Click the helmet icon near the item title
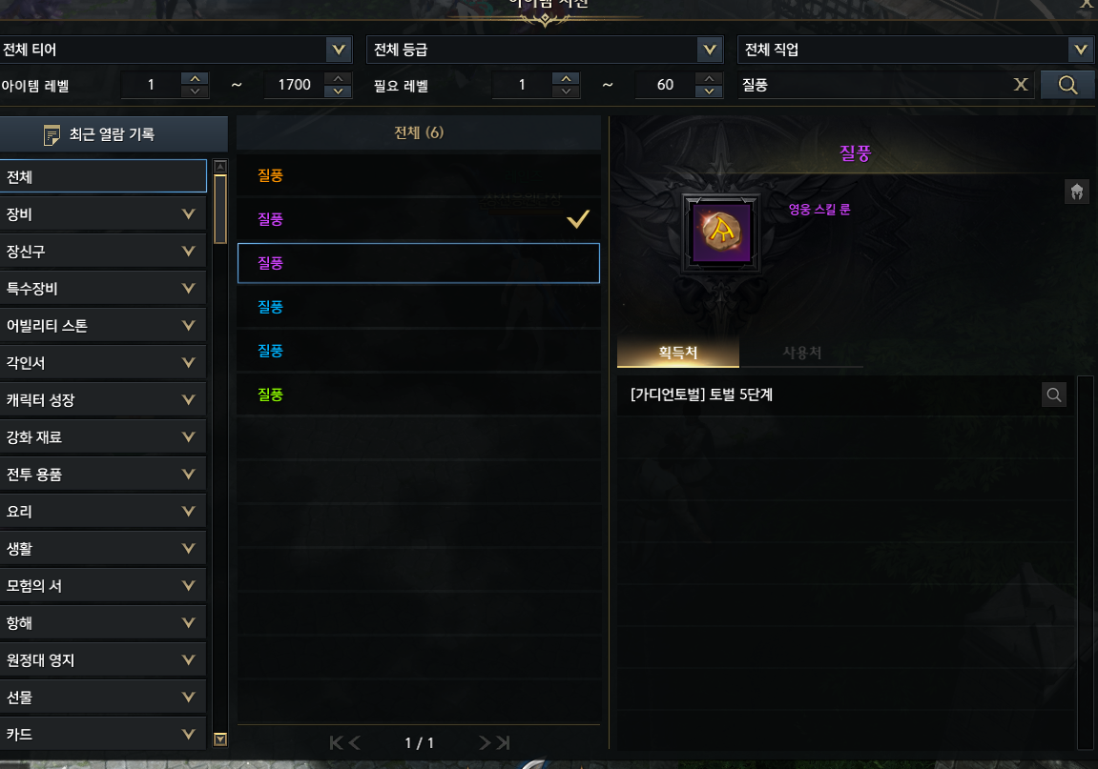Viewport: 1098px width, 769px height. (x=1077, y=191)
